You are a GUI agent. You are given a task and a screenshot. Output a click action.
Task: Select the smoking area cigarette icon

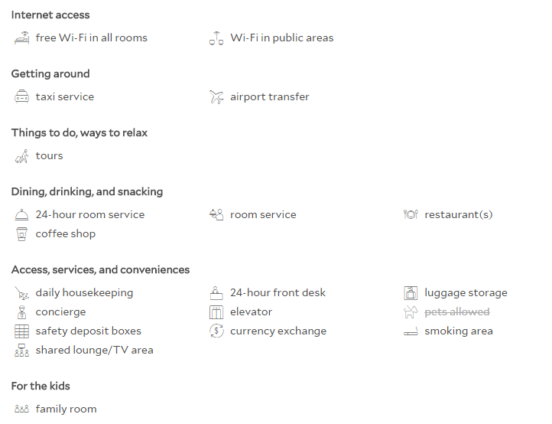click(411, 331)
